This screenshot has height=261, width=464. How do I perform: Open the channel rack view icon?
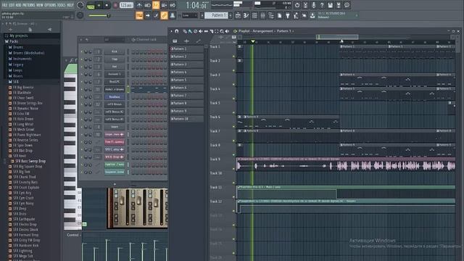(x=254, y=15)
